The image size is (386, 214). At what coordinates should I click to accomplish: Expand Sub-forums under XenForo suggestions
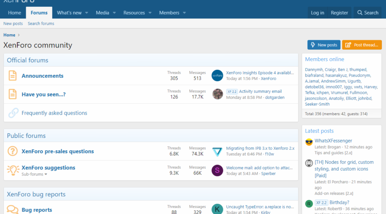point(34,174)
